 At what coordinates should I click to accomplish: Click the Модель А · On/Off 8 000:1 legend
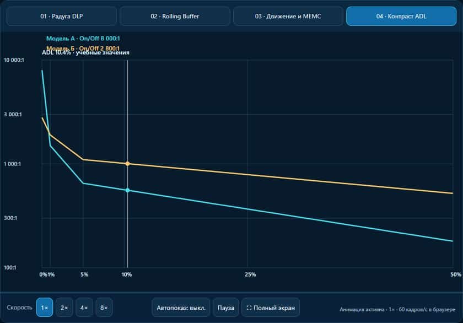pyautogui.click(x=83, y=39)
